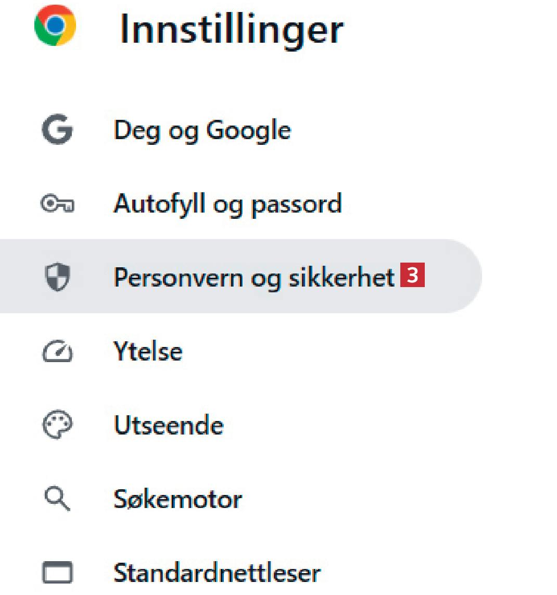Choose Standardnettleser in the sidebar
Screen dimensions: 557x595
click(x=217, y=573)
